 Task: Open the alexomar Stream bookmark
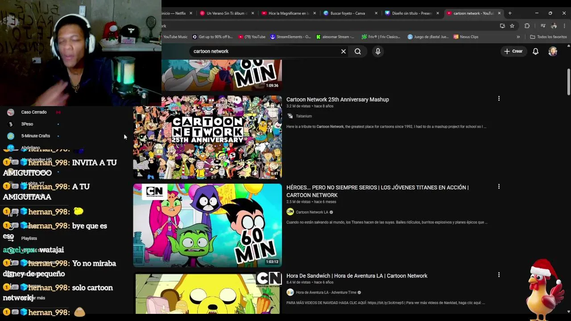[x=335, y=37]
